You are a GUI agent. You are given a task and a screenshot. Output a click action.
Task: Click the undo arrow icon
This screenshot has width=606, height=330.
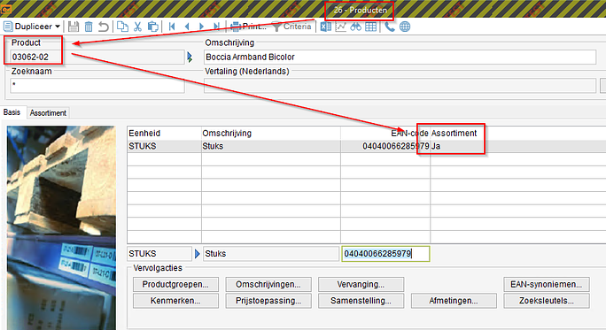pyautogui.click(x=103, y=27)
